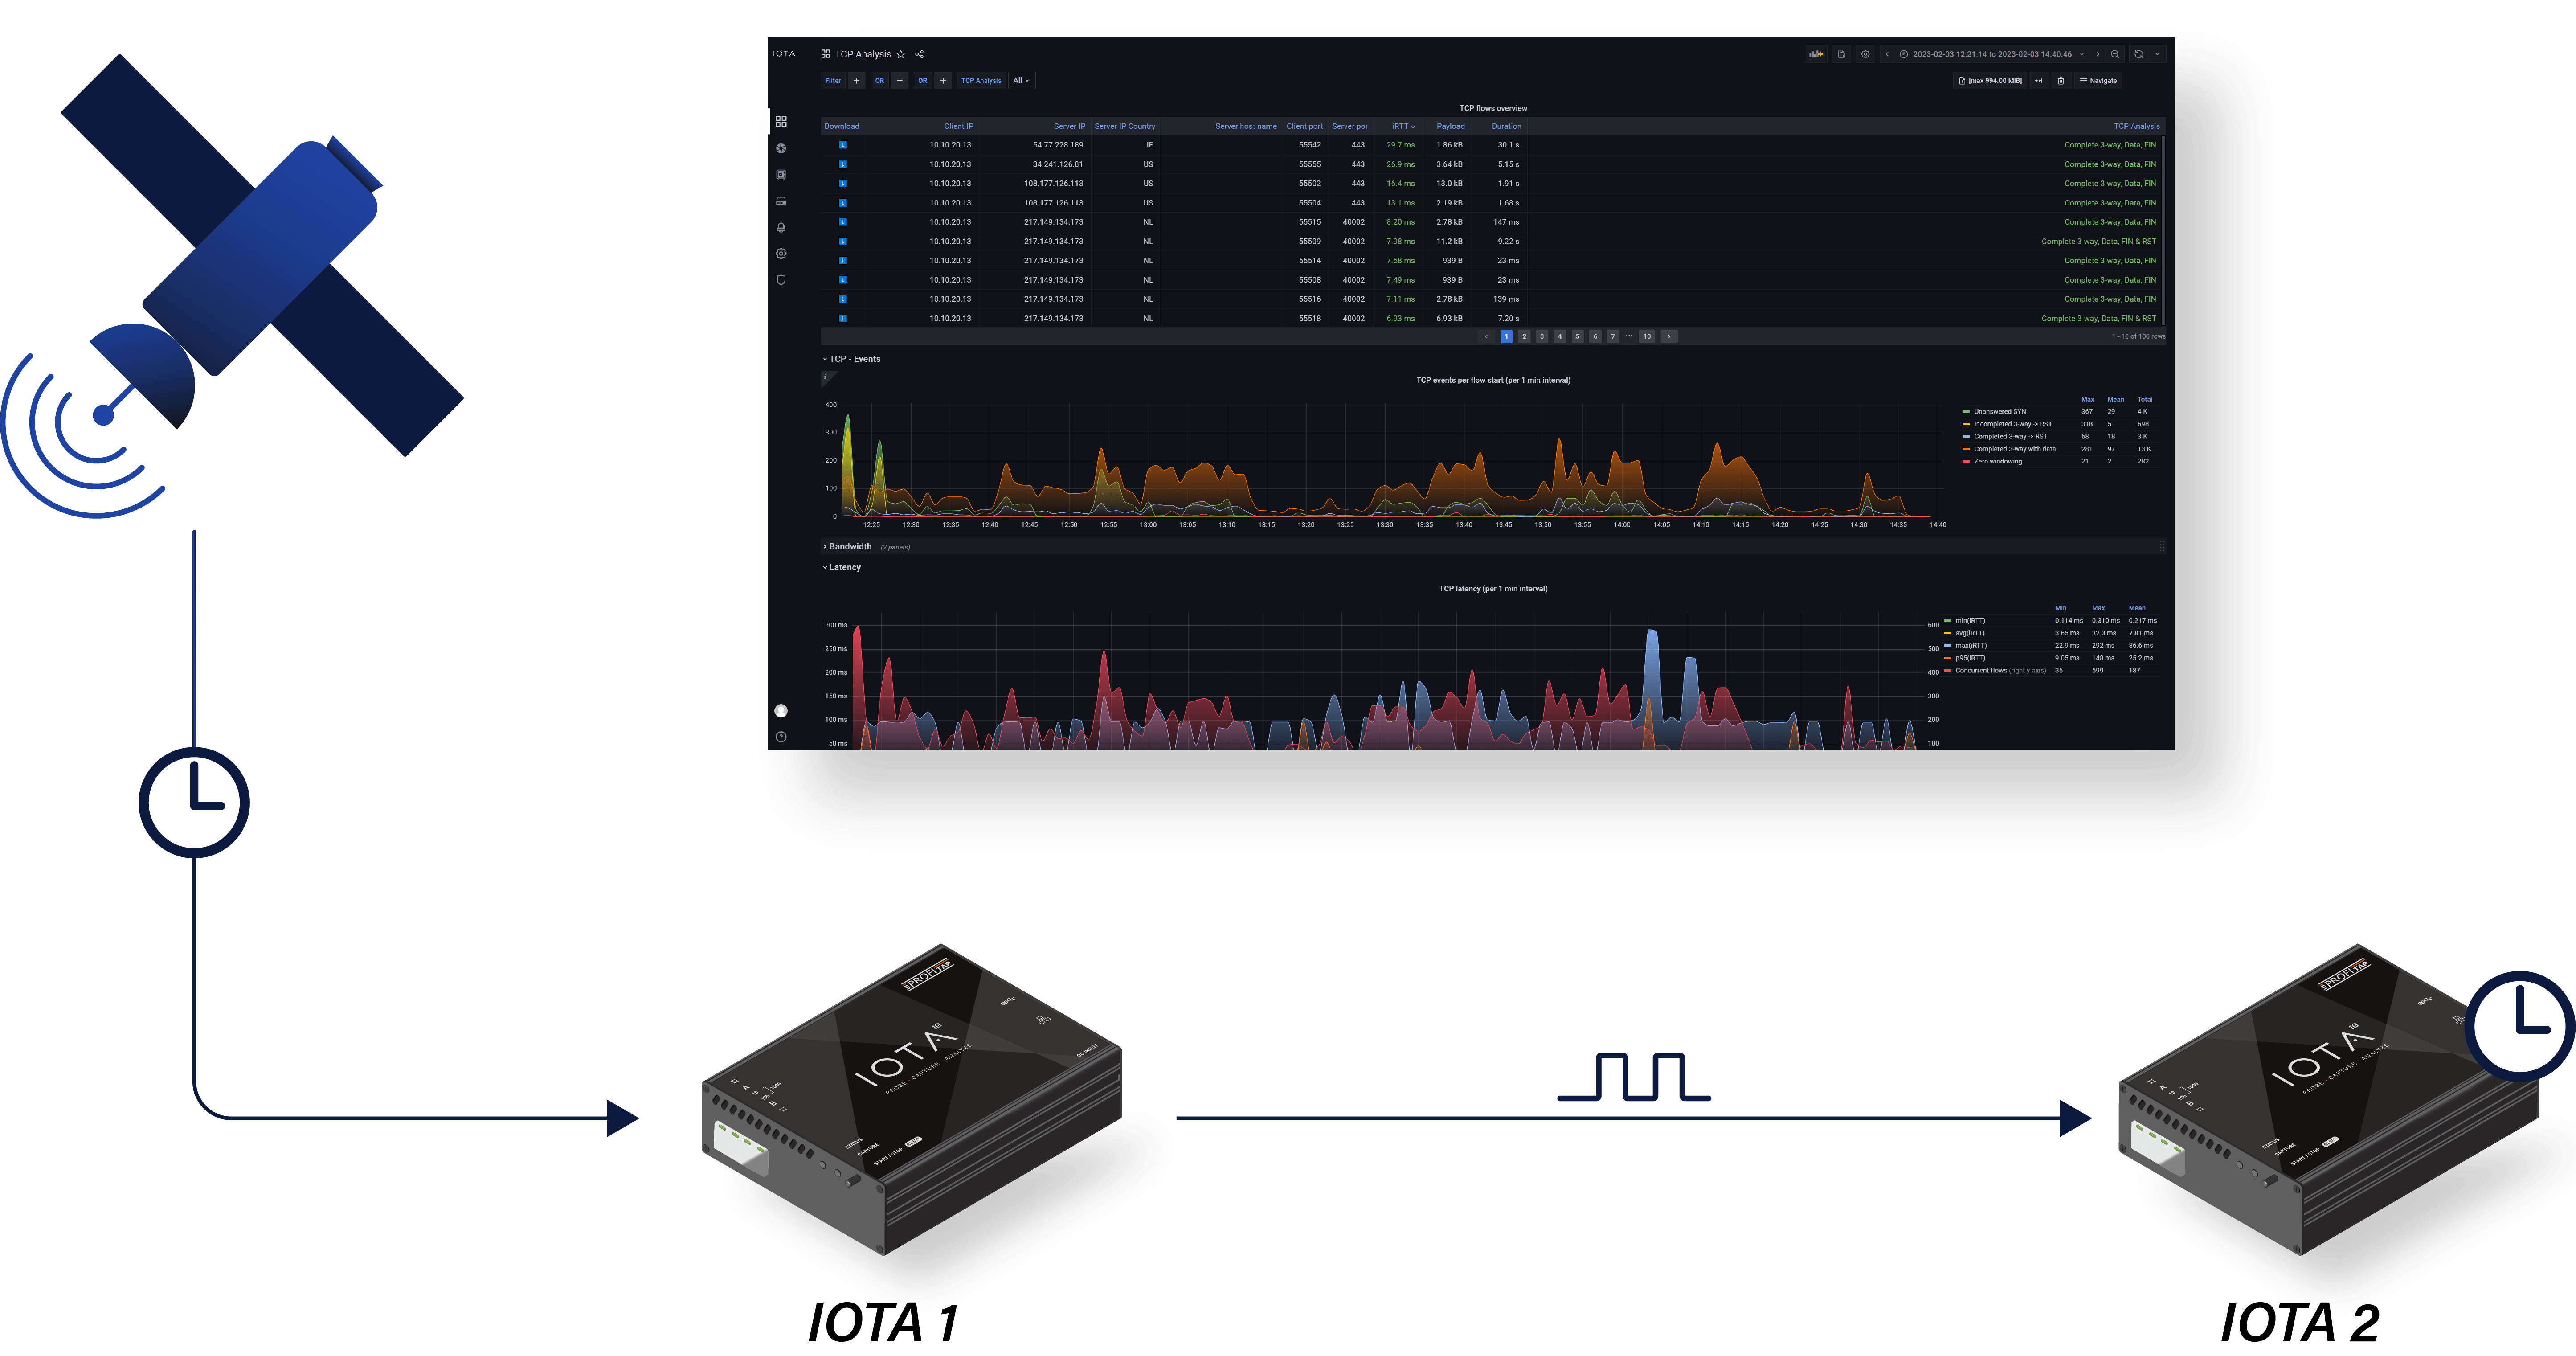This screenshot has height=1356, width=2576.
Task: Zoom out the time range
Action: [x=2115, y=54]
